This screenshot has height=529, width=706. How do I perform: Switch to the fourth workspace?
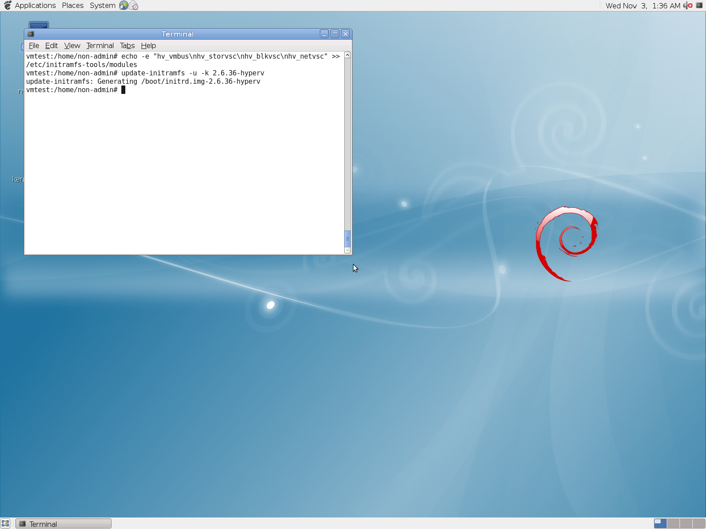[x=698, y=523]
